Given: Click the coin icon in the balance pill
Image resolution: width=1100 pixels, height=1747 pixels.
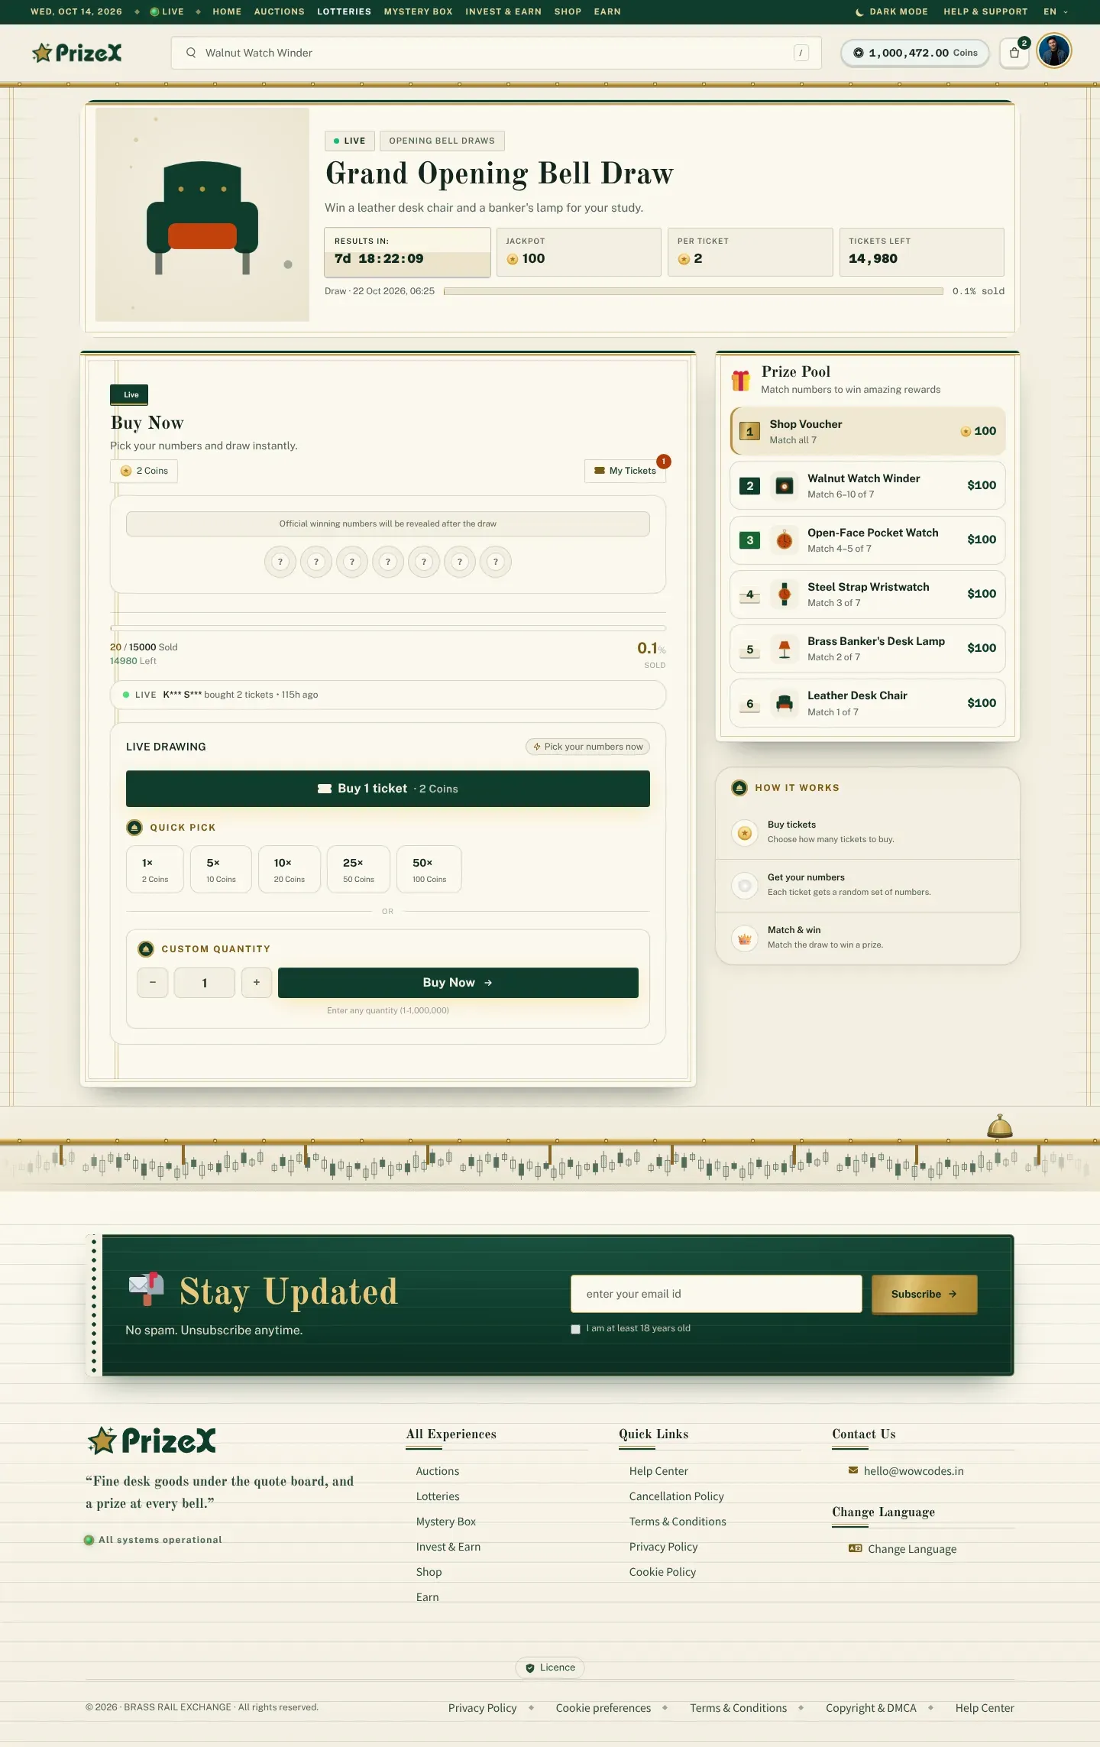Looking at the screenshot, I should 859,53.
